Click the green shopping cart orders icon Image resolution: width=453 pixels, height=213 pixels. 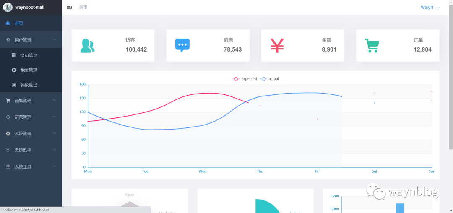pos(372,46)
